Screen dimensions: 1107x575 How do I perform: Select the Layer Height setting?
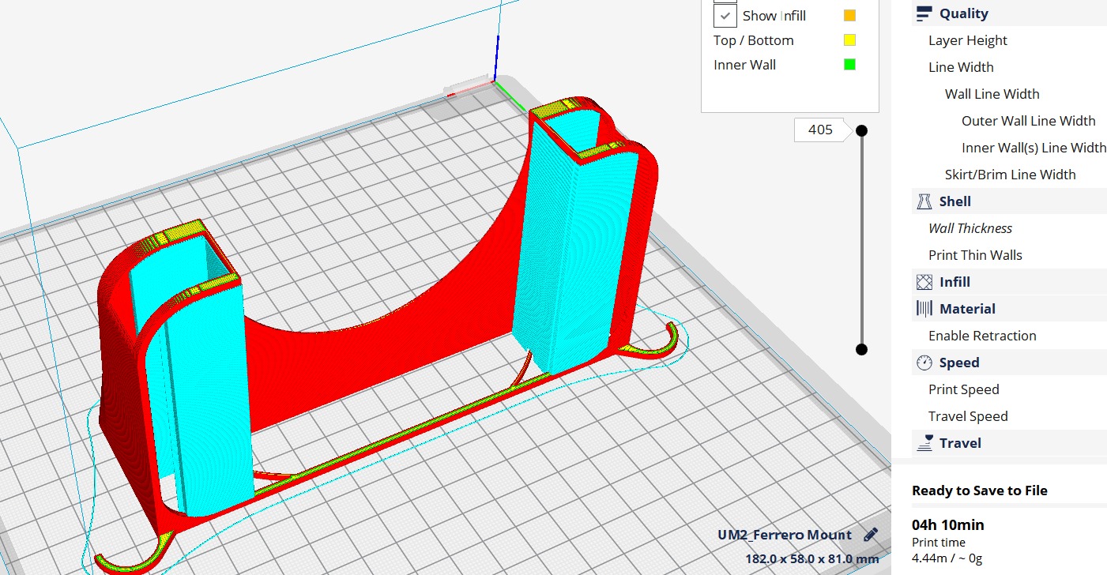968,40
